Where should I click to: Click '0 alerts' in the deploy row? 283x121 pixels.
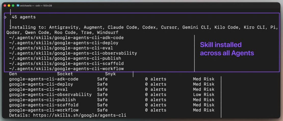tap(156, 84)
